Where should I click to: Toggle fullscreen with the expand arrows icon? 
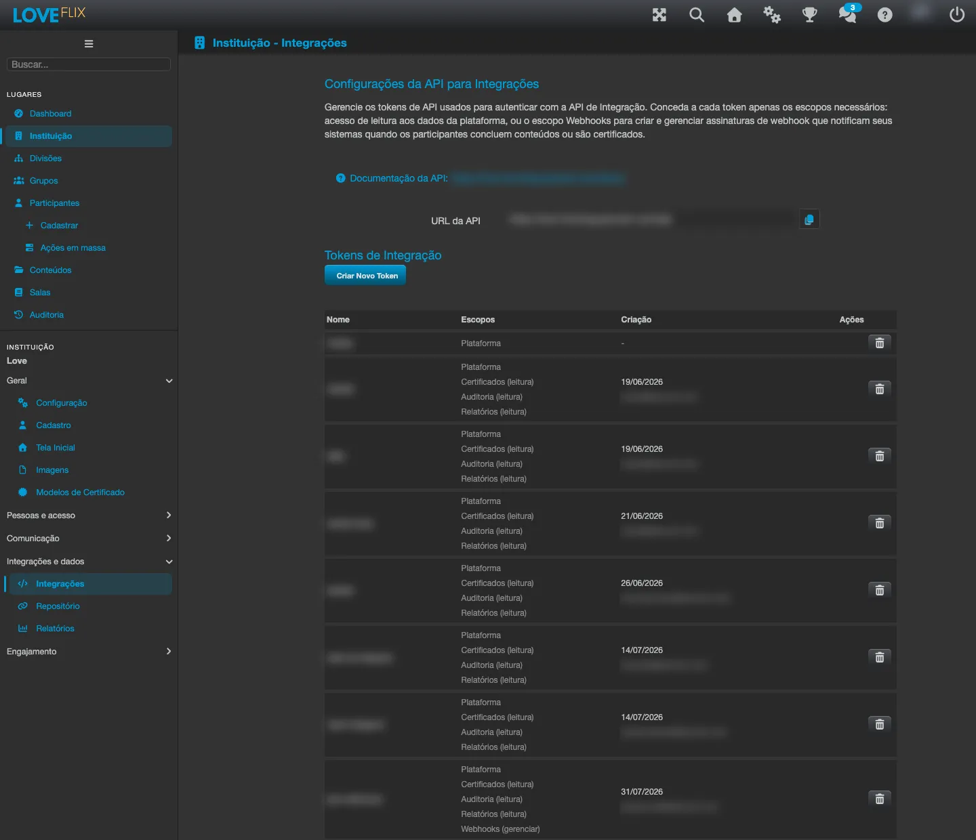coord(659,15)
